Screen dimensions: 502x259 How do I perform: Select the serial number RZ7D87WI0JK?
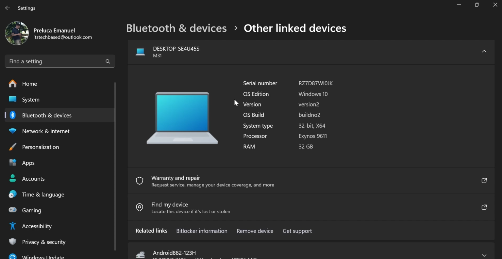tap(316, 83)
